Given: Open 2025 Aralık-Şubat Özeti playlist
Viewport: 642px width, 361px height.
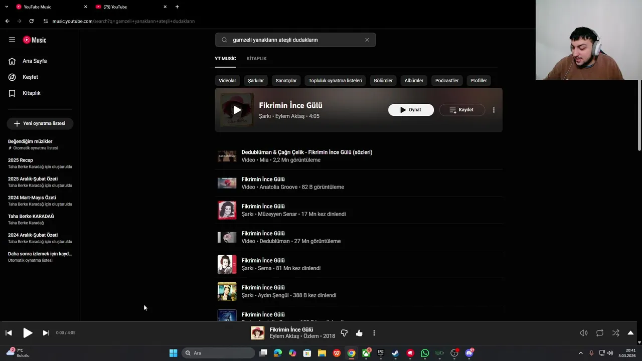Looking at the screenshot, I should tap(40, 182).
